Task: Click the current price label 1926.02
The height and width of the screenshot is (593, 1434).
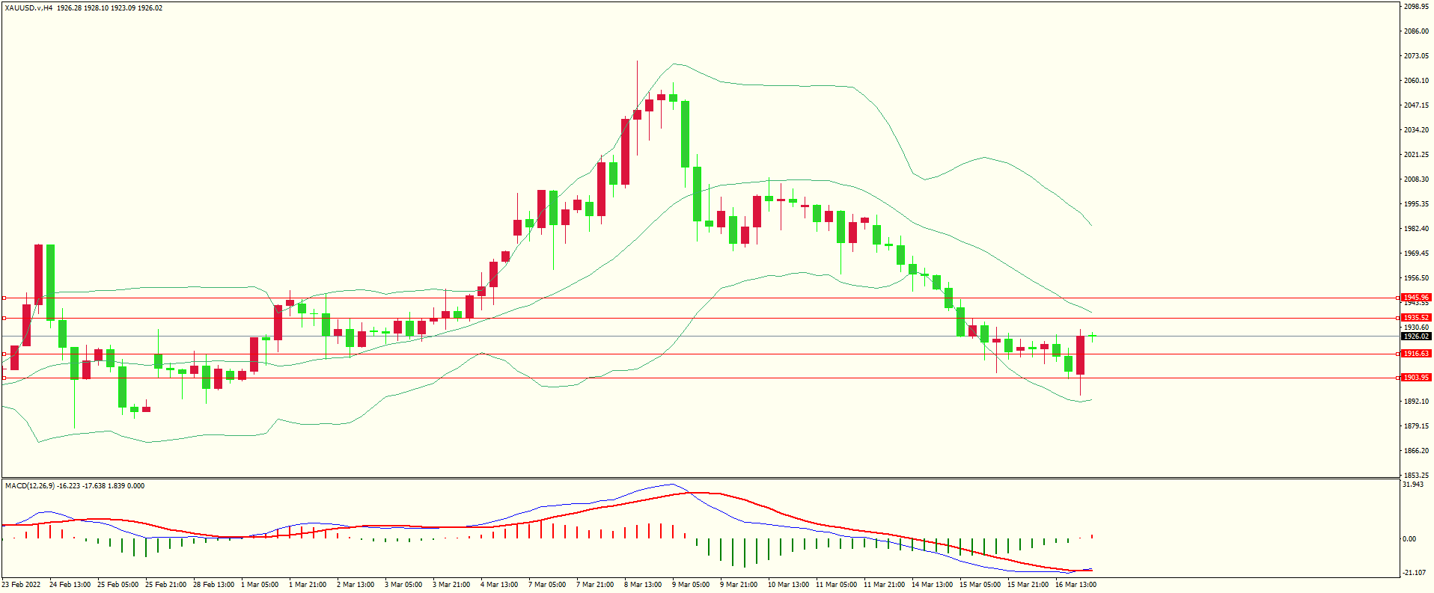Action: click(x=1416, y=337)
